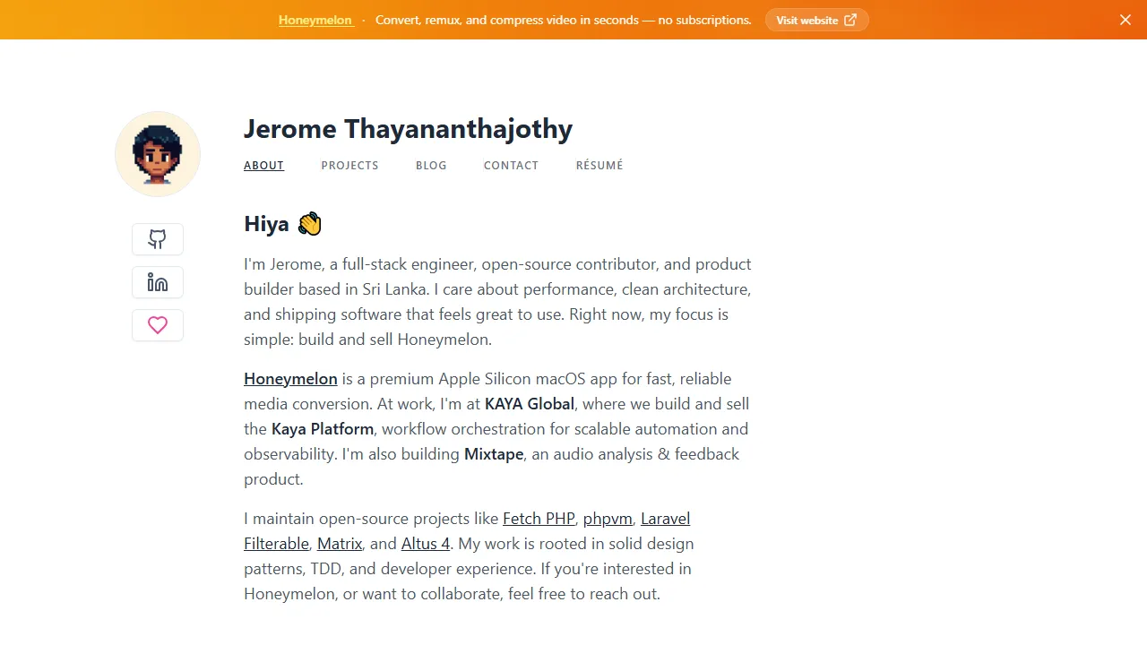Viewport: 1147px width, 645px height.
Task: Open Jerome's GitHub profile icon
Action: [x=157, y=239]
